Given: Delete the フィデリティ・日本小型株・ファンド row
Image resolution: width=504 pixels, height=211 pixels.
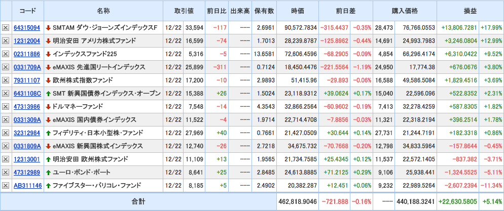Looking at the screenshot, I should (x=6, y=133).
